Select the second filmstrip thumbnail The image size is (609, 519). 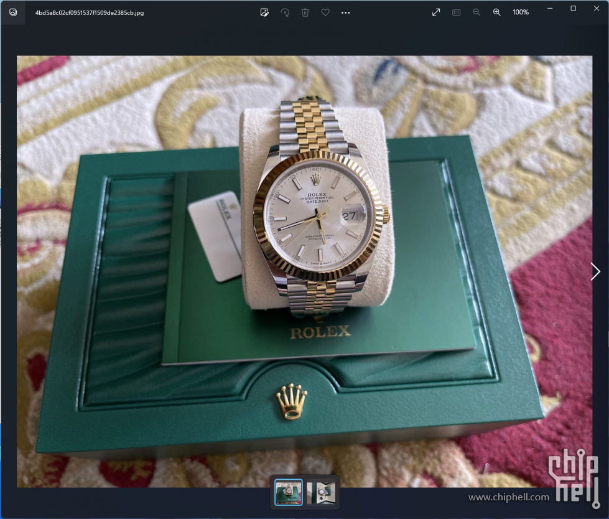coord(321,493)
